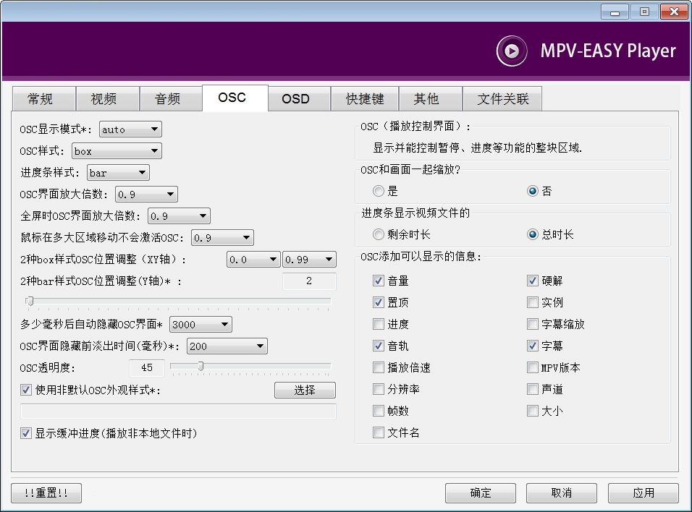Open the 快捷键 tab
Screen dimensions: 692x512
pos(365,99)
